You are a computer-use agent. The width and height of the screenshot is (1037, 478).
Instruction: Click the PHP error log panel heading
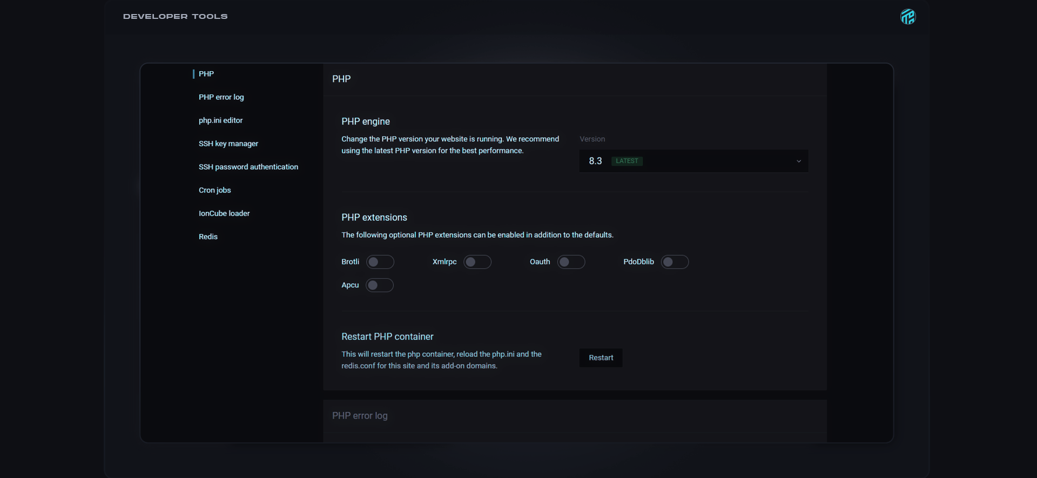[360, 416]
